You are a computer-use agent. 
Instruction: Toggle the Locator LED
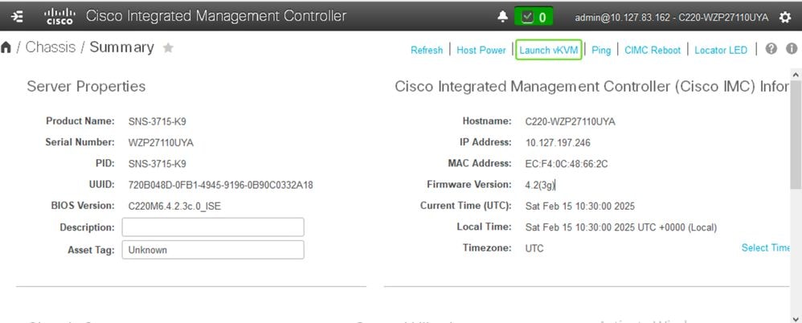click(721, 50)
